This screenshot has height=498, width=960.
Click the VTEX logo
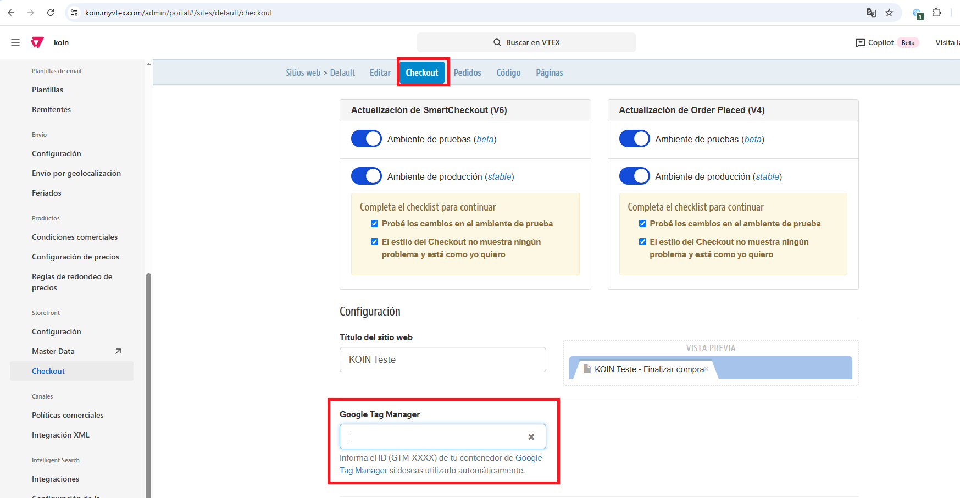tap(37, 42)
